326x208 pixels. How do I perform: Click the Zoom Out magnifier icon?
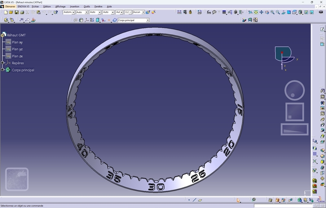tap(278, 12)
